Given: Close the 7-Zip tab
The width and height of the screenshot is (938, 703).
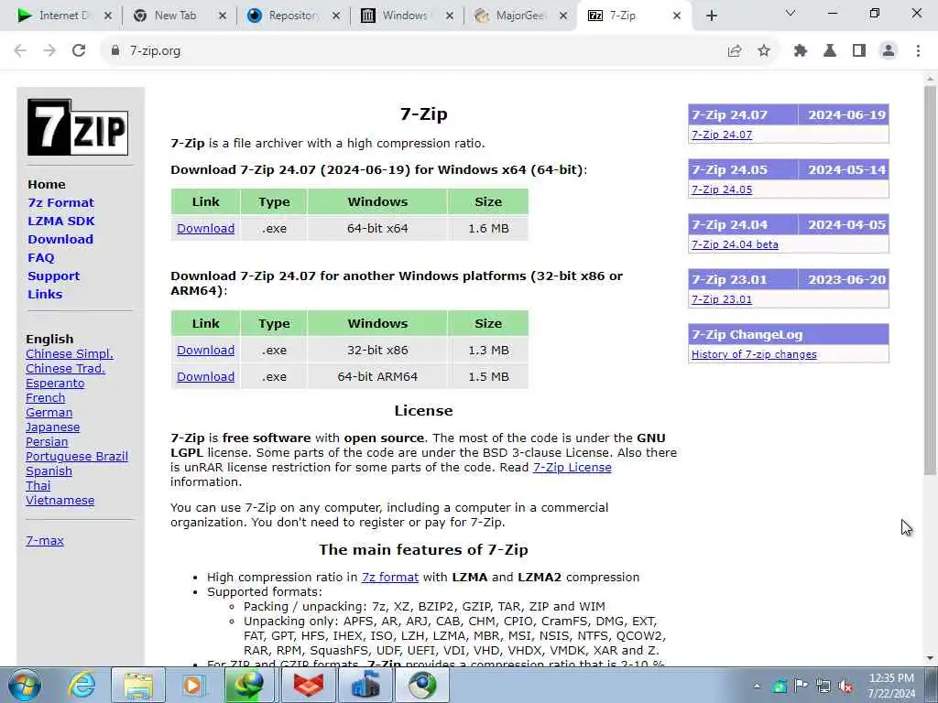Looking at the screenshot, I should (677, 16).
